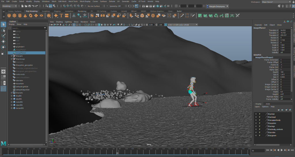The height and width of the screenshot is (157, 295).
Task: Click the Pause rendering icon in status line
Action: 168,6
